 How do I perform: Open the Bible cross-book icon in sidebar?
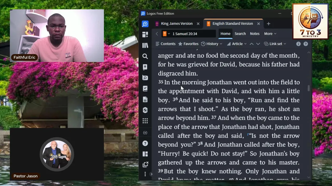[x=145, y=67]
